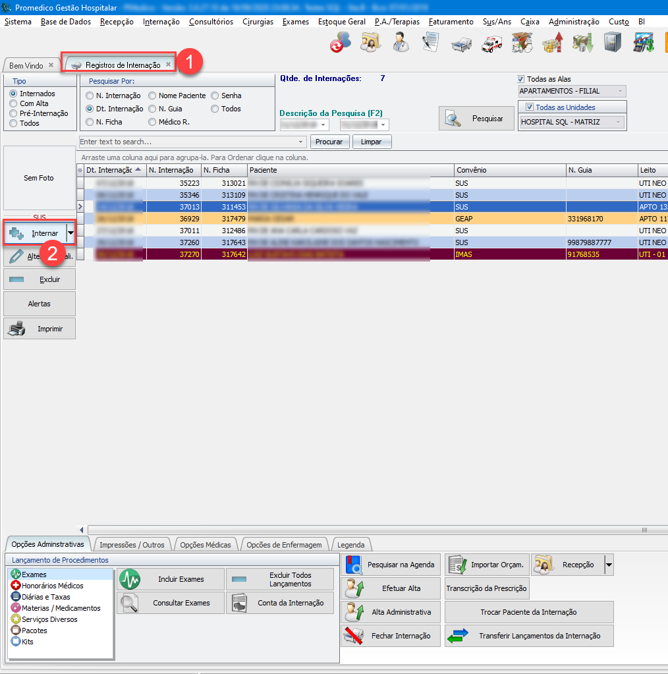The height and width of the screenshot is (674, 668).
Task: Expand the Internar button dropdown arrow
Action: [70, 233]
